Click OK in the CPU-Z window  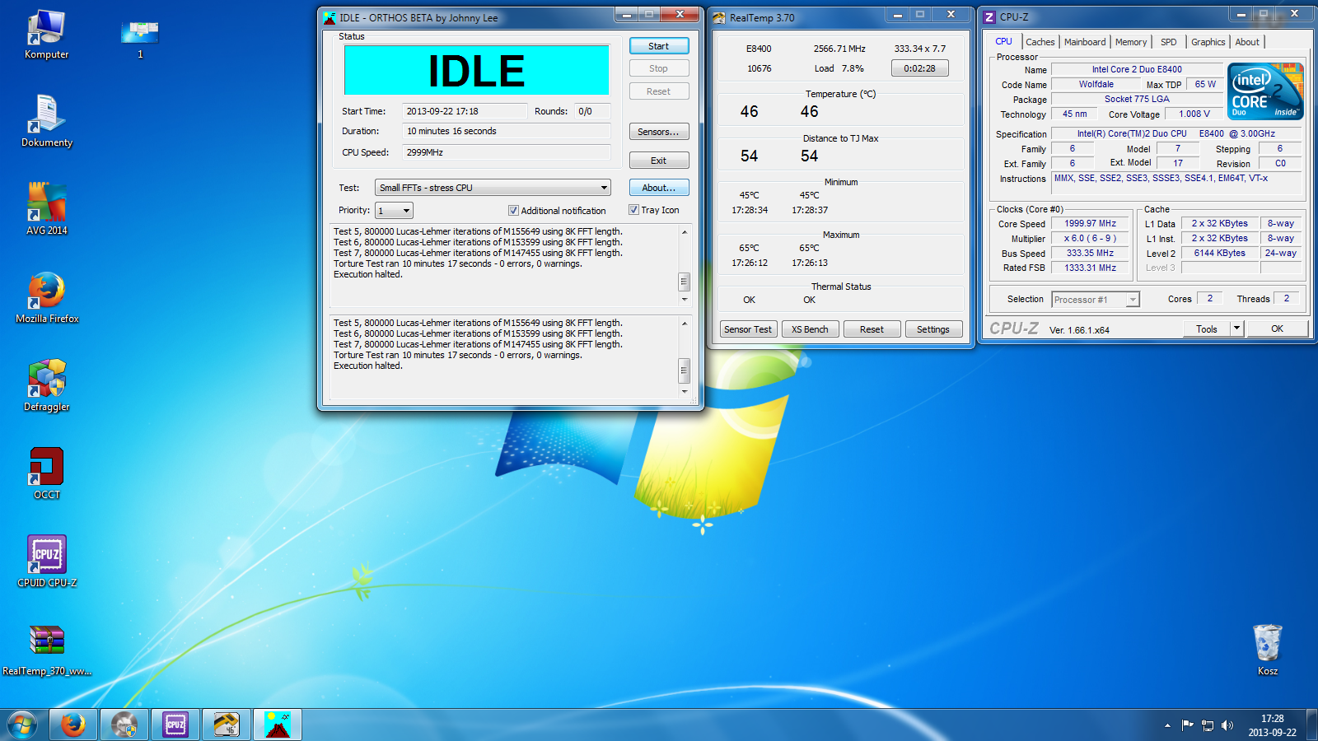pyautogui.click(x=1277, y=329)
